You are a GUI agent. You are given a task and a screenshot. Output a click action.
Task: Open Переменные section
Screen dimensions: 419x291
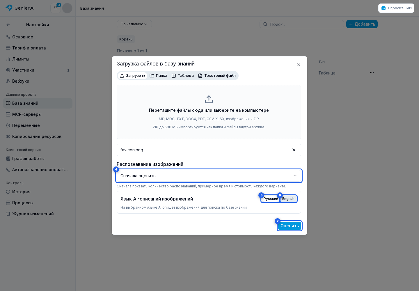click(x=38, y=125)
